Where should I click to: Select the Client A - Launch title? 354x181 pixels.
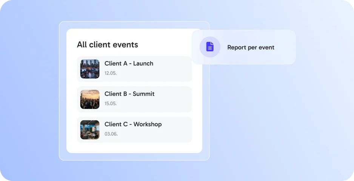point(129,63)
